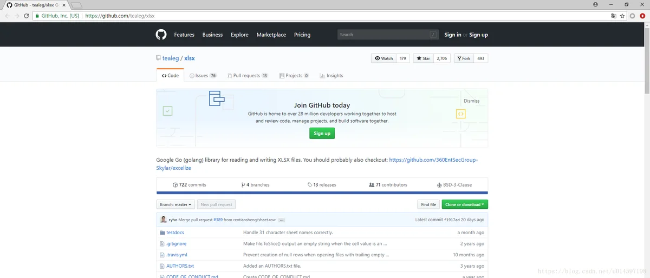
Task: Open Pricing in the top navigation
Action: click(x=302, y=35)
